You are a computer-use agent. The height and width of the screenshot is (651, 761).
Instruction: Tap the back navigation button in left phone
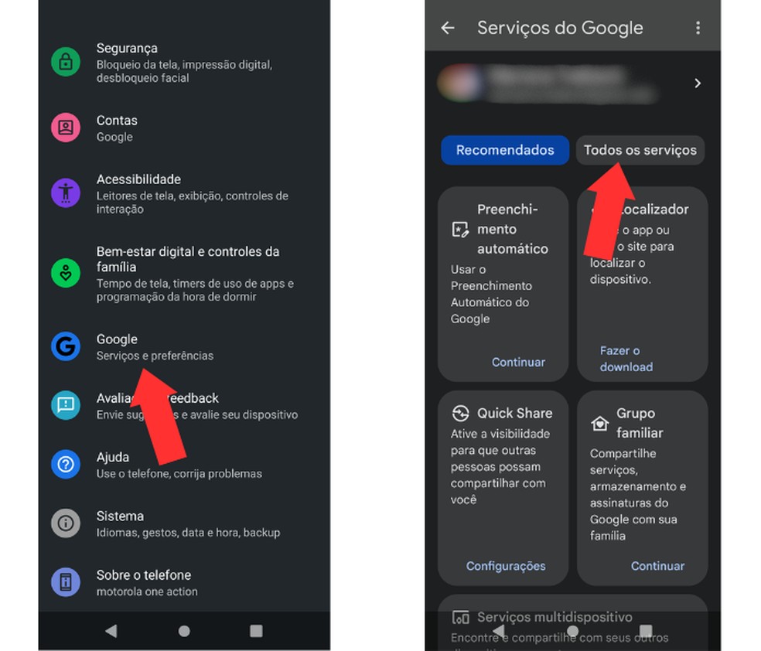111,631
